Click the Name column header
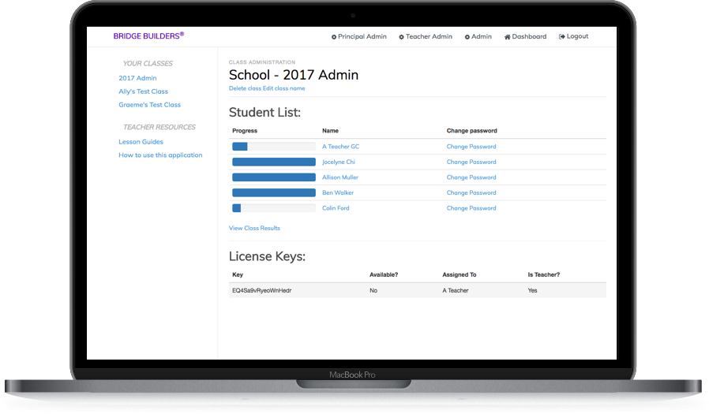Screen dimensions: 709x414 tap(330, 131)
